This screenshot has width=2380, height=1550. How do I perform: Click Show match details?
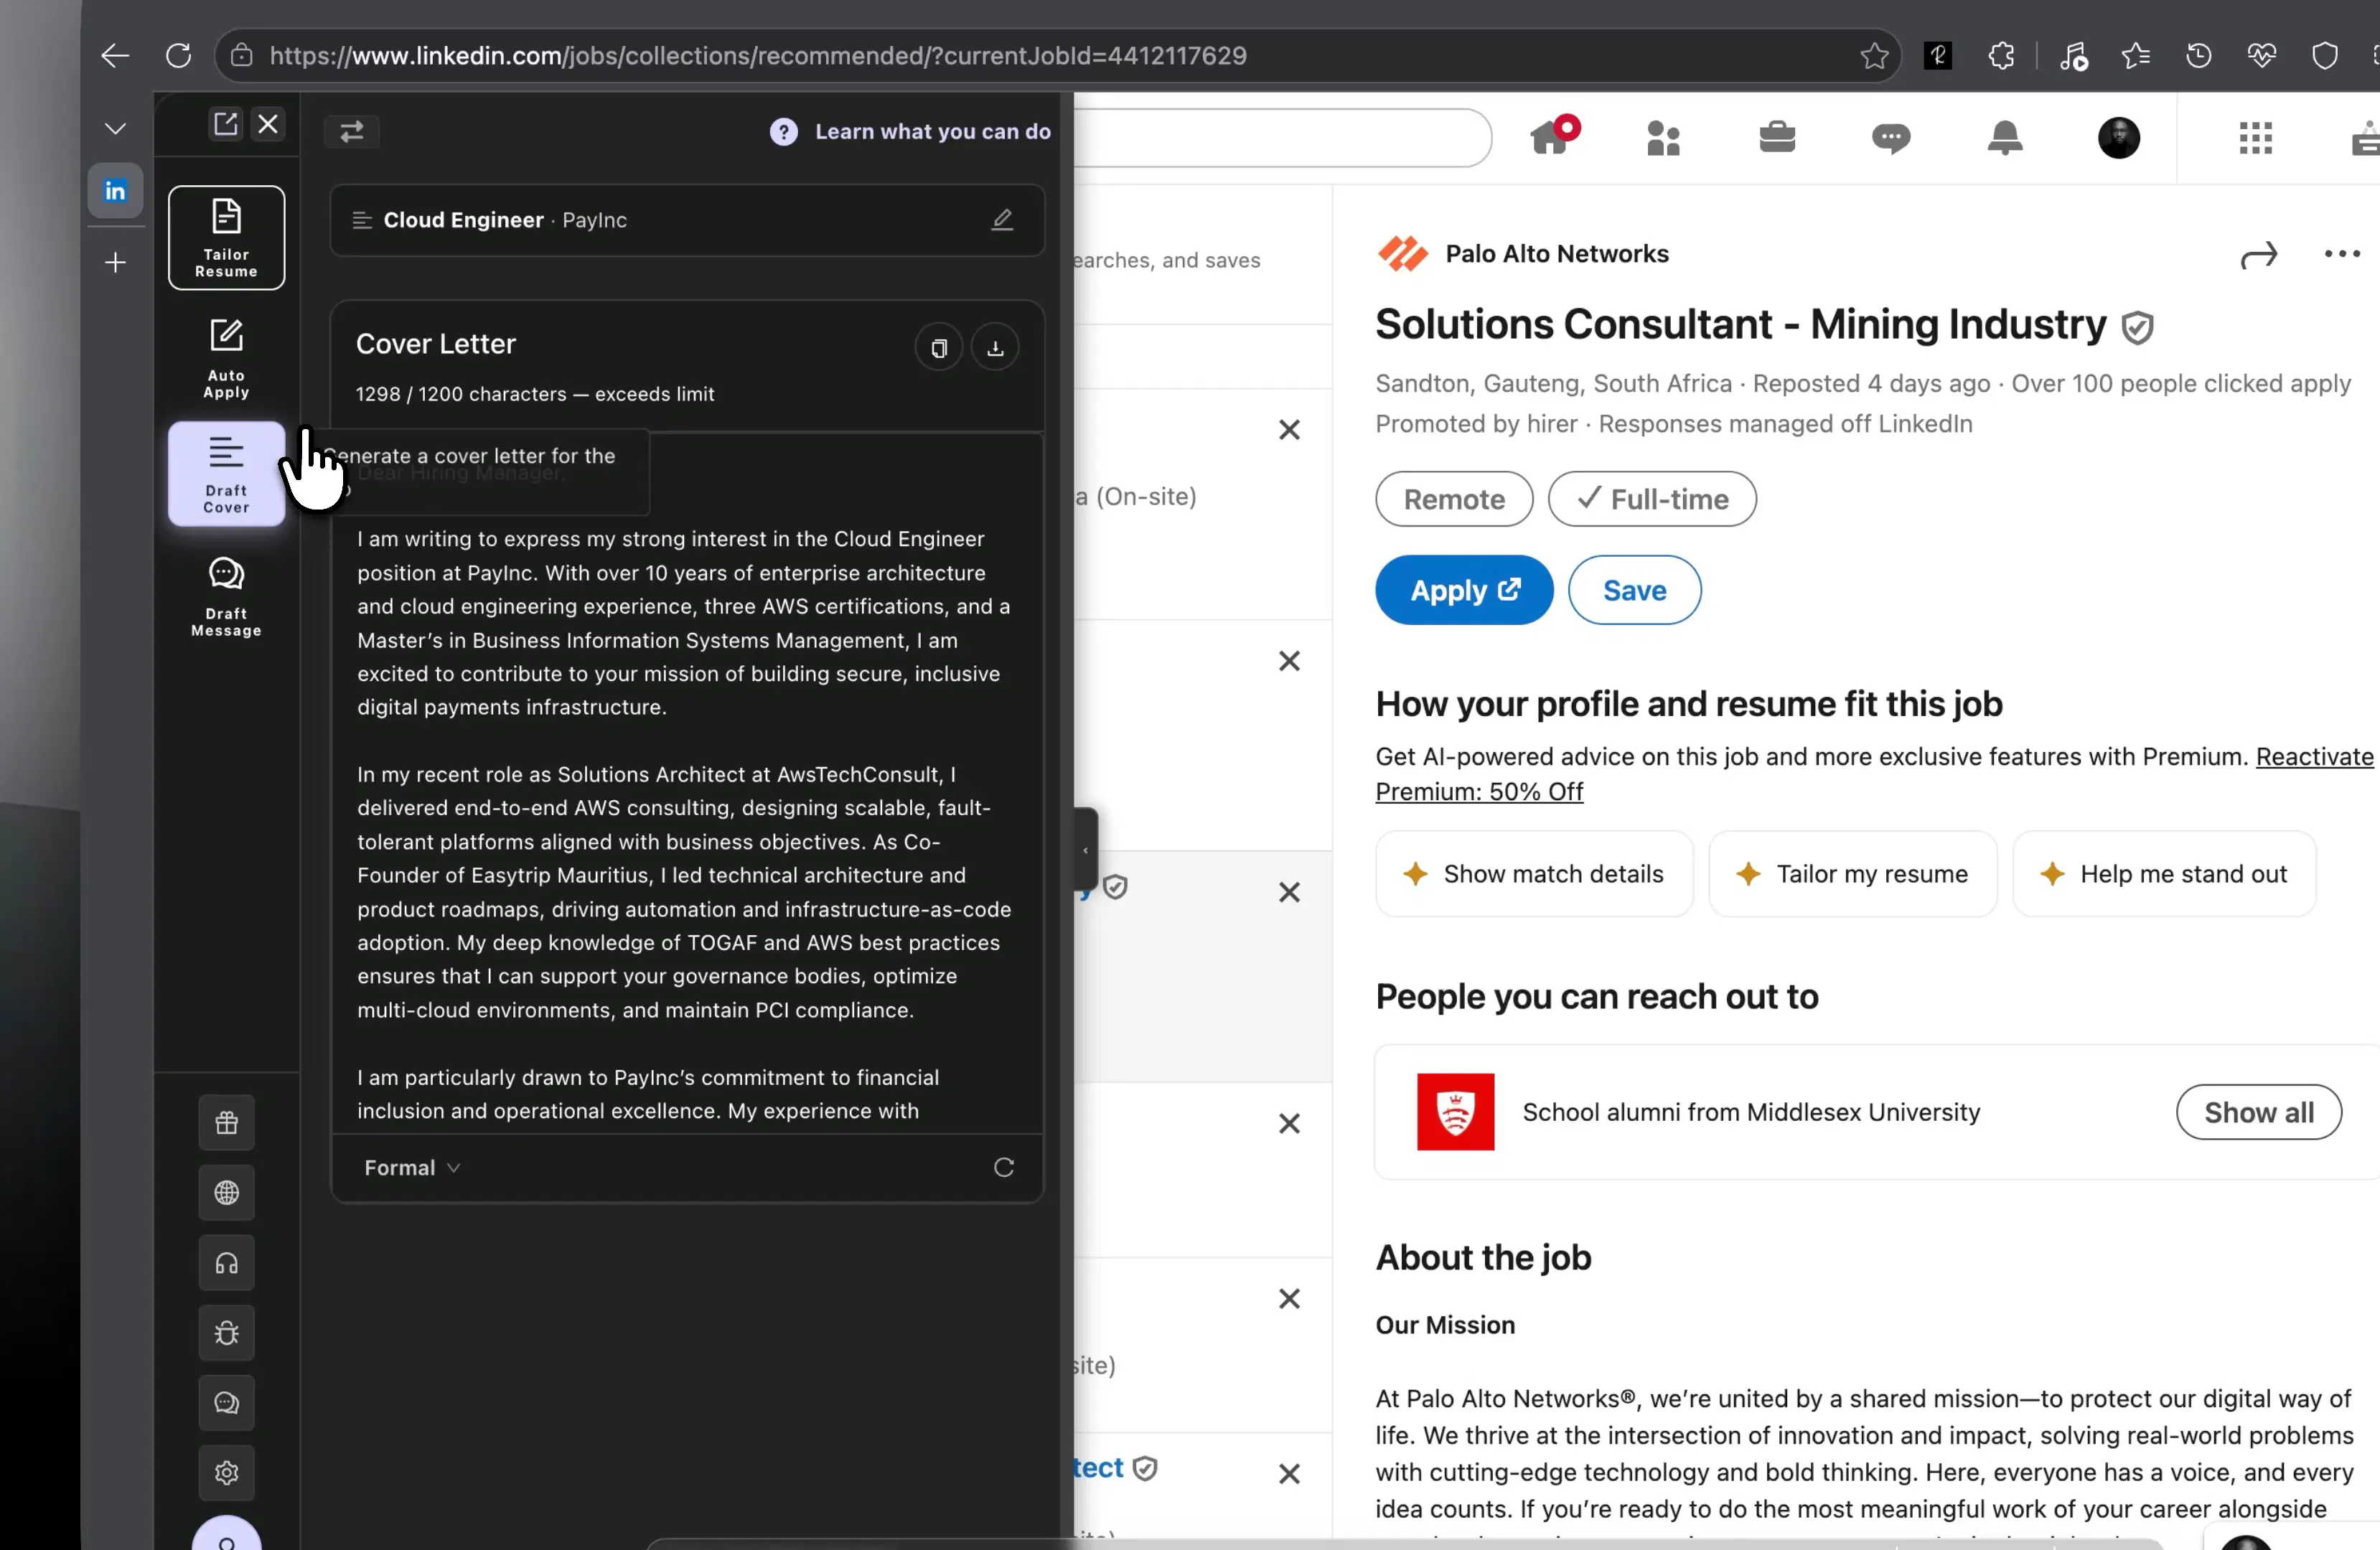(1534, 874)
